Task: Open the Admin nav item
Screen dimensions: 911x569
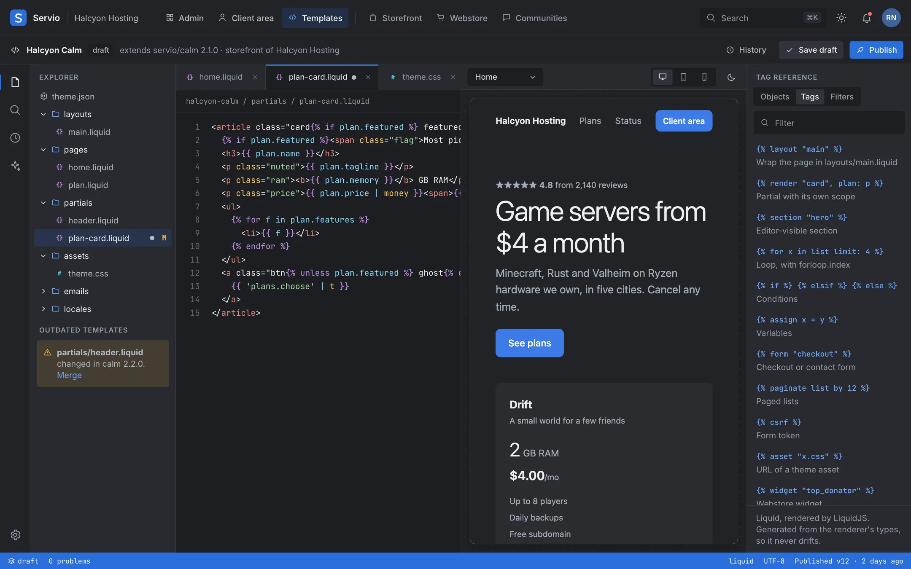Action: click(x=185, y=18)
